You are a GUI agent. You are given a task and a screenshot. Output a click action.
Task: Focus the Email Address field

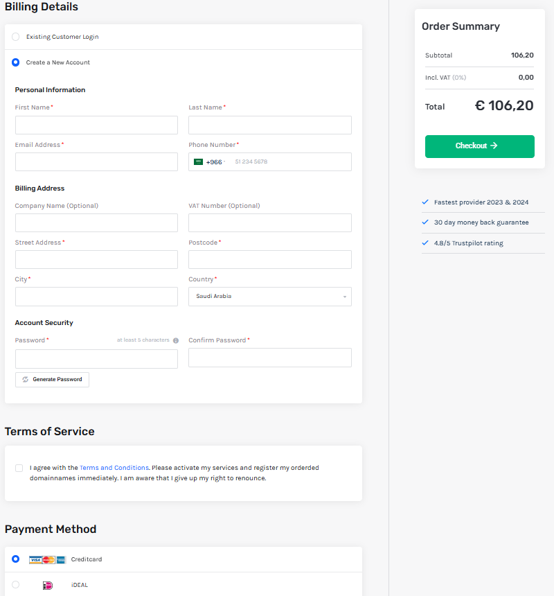96,162
